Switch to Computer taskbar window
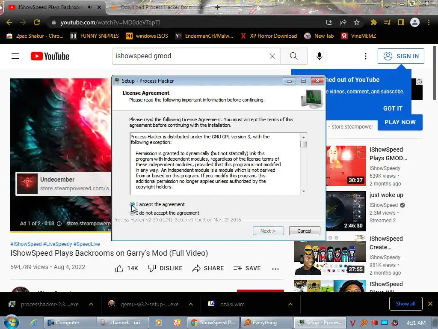Image resolution: width=438 pixels, height=329 pixels. [x=70, y=323]
